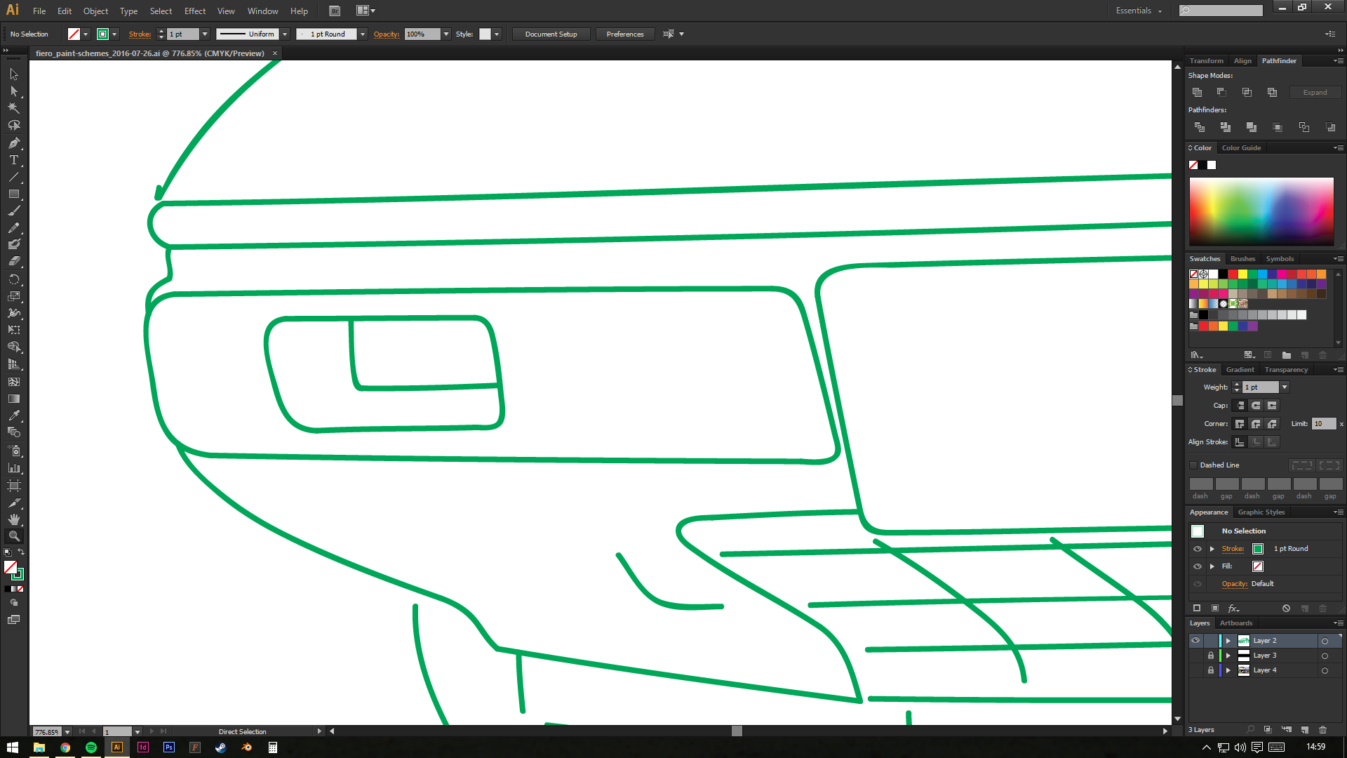This screenshot has width=1347, height=758.
Task: Open the Essentials workspace dropdown
Action: pos(1139,11)
